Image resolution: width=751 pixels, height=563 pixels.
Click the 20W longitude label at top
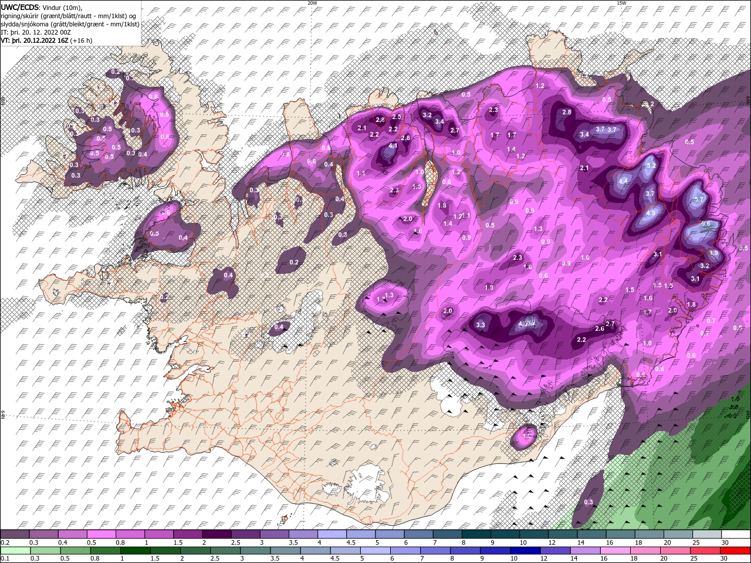point(312,3)
